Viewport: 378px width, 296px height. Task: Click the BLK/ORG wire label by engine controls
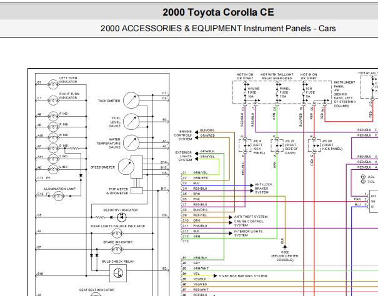[x=207, y=130]
